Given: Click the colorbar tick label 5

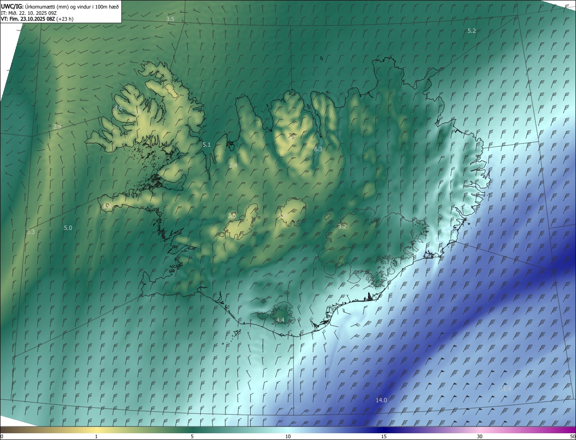Looking at the screenshot, I should pyautogui.click(x=192, y=437).
